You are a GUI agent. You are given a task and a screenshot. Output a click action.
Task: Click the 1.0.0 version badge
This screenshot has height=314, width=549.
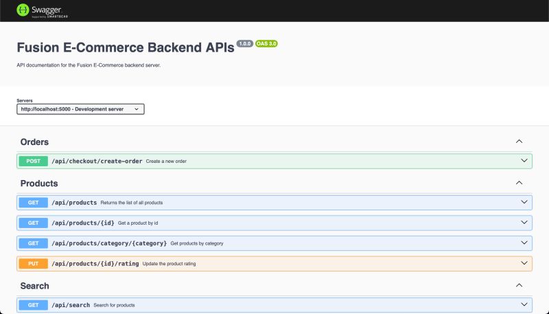point(245,44)
